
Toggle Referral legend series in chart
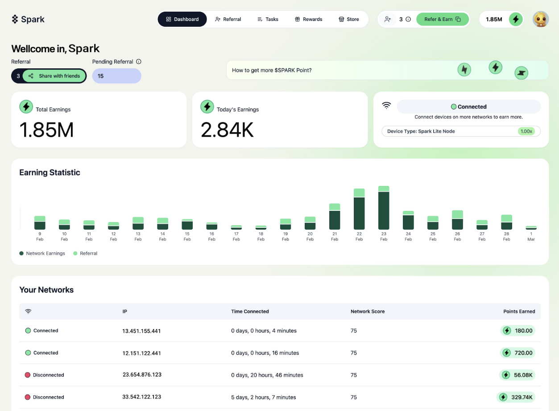click(85, 253)
